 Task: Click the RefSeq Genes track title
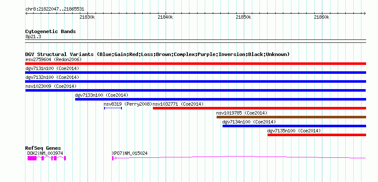(x=43, y=148)
